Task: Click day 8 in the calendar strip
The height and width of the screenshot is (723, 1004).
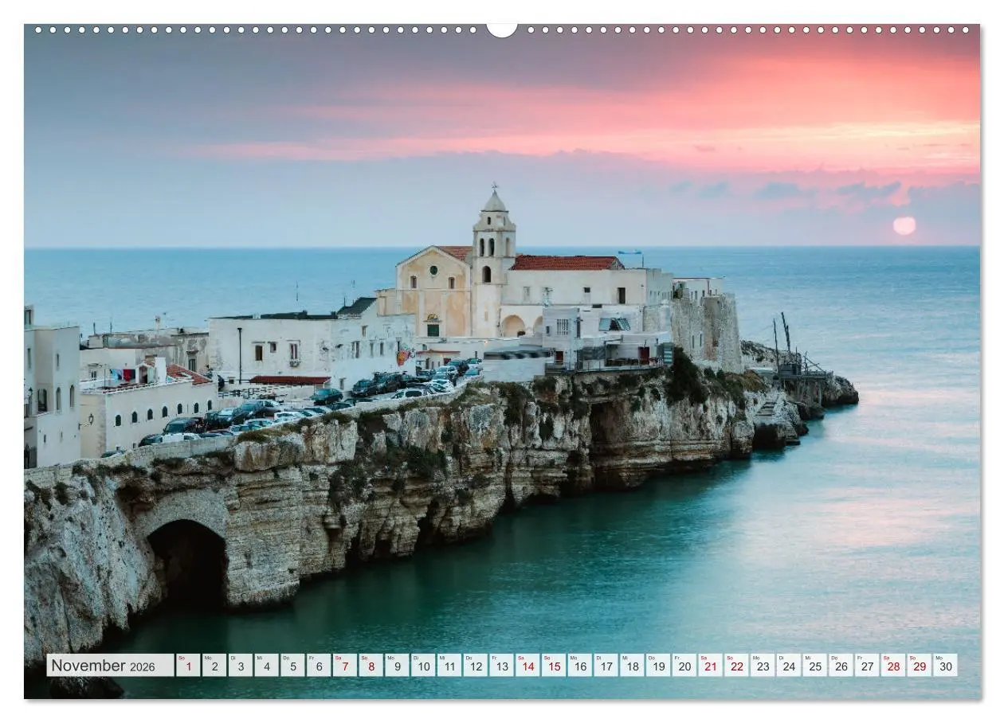Action: [371, 666]
